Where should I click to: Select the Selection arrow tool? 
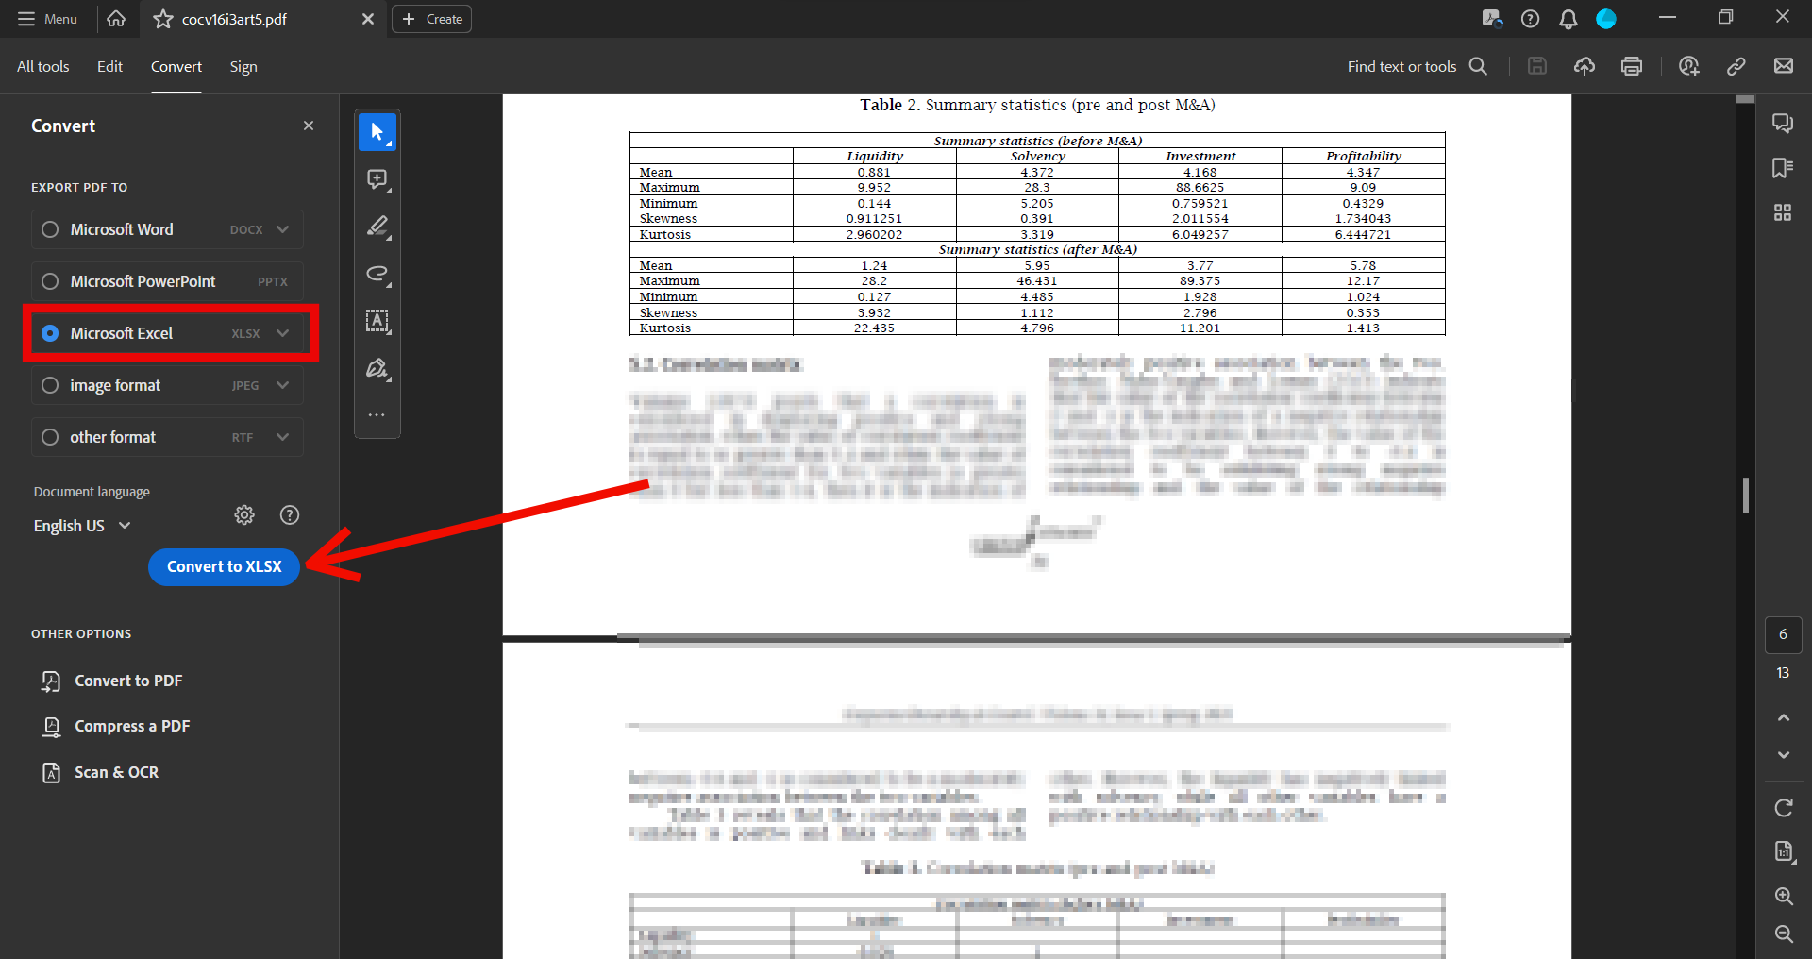[x=377, y=132]
